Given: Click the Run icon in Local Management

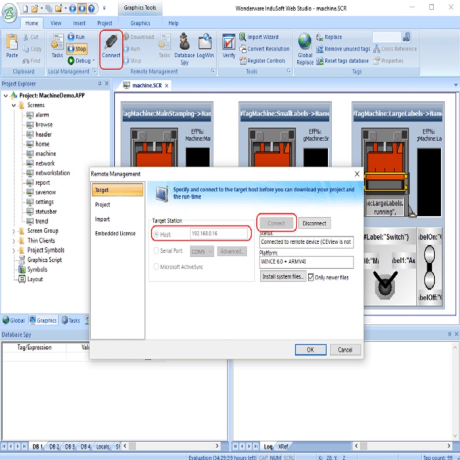Looking at the screenshot, I should tap(71, 37).
